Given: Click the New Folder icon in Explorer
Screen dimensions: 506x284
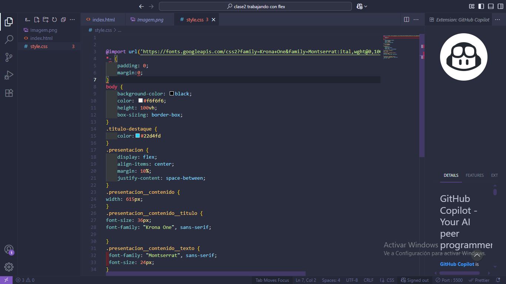Looking at the screenshot, I should coord(46,20).
